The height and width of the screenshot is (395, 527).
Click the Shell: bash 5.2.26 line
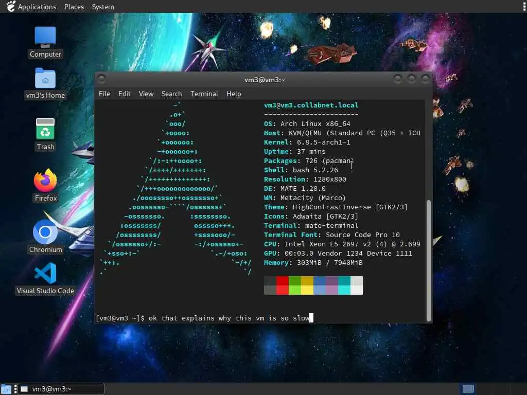pyautogui.click(x=301, y=170)
